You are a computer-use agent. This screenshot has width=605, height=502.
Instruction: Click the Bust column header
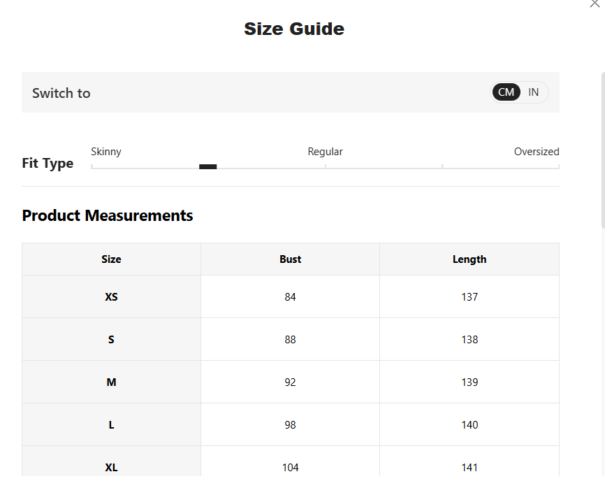click(290, 259)
